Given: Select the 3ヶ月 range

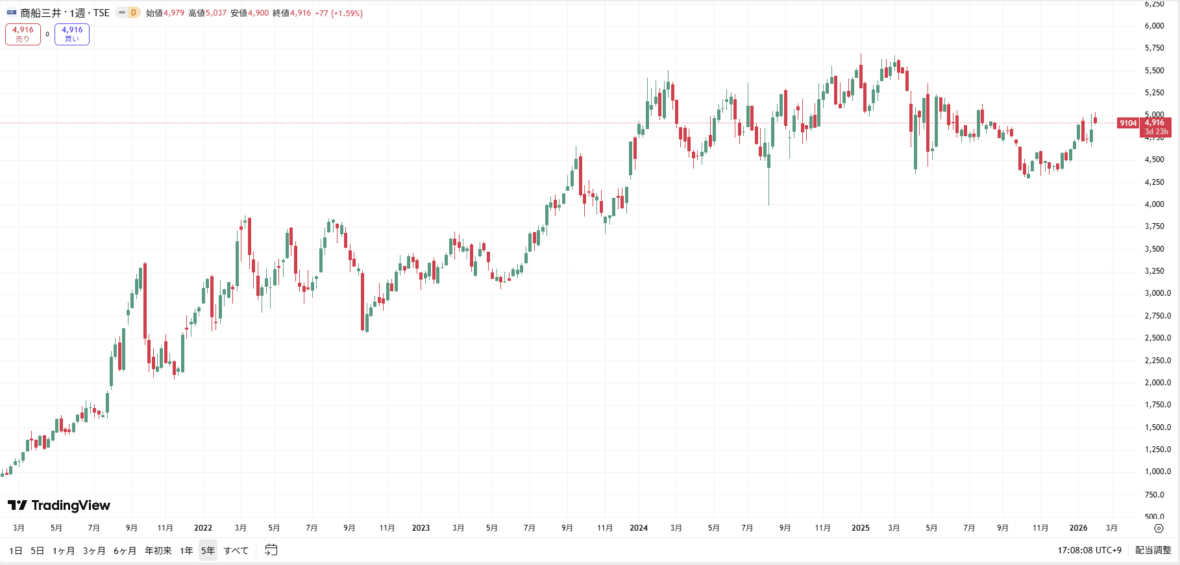Looking at the screenshot, I should coord(94,551).
